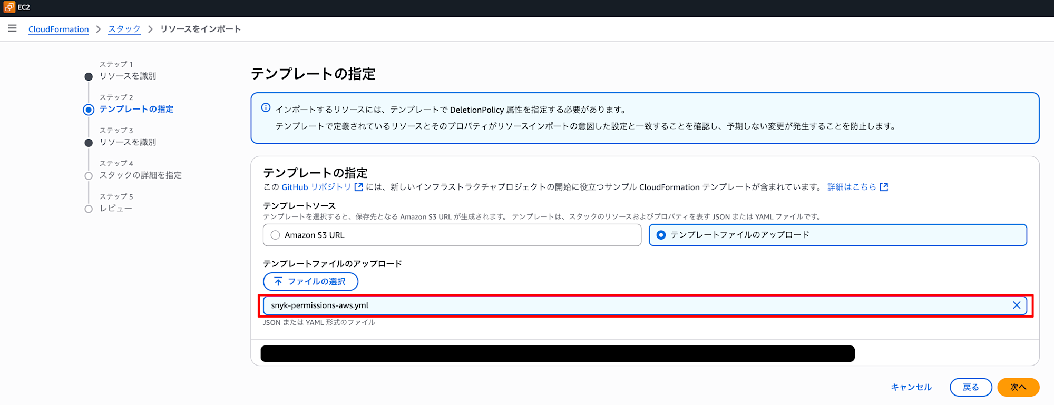Go to the CloudFormation breadcrumb link
The width and height of the screenshot is (1054, 405).
tap(58, 29)
